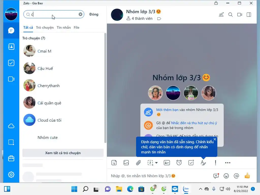Image resolution: width=260 pixels, height=195 pixels.
Task: Click Nhắc đến và thu hút sự chú ý link
Action: 194,123
